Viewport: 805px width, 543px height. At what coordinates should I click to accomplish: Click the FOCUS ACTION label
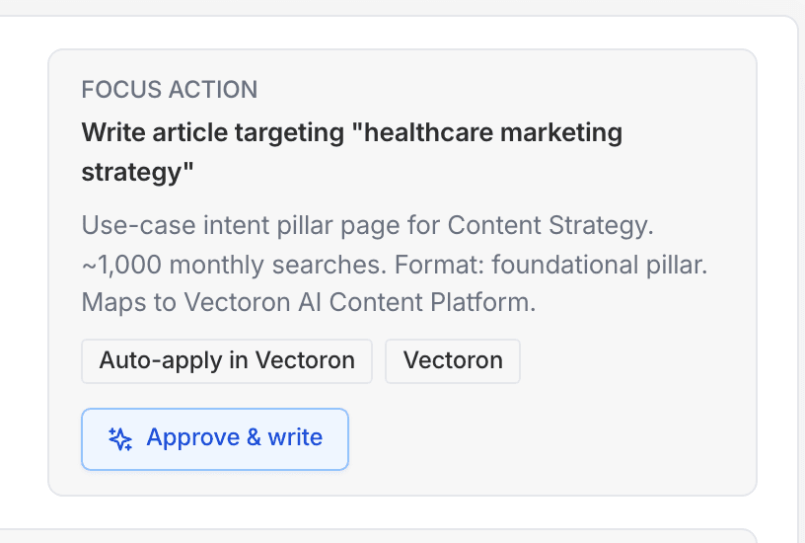pos(169,90)
